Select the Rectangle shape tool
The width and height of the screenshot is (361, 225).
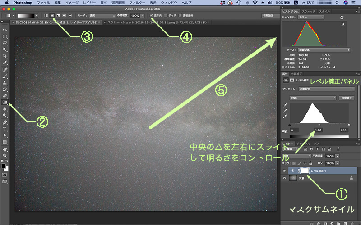tap(5, 142)
